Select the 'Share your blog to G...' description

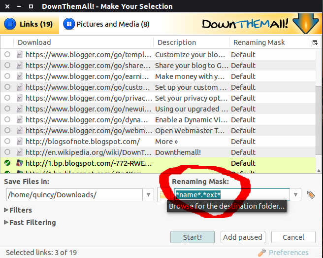pyautogui.click(x=192, y=66)
